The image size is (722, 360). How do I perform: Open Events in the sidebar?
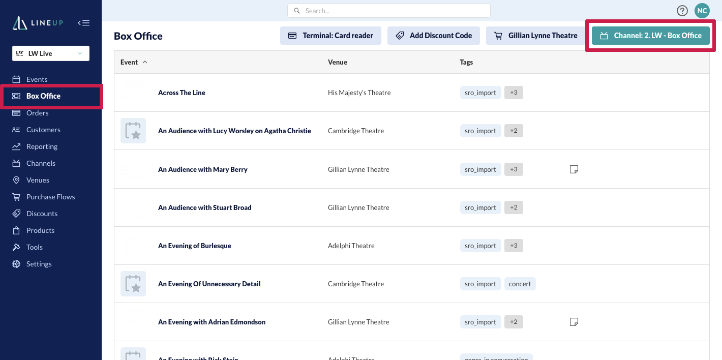pos(37,79)
